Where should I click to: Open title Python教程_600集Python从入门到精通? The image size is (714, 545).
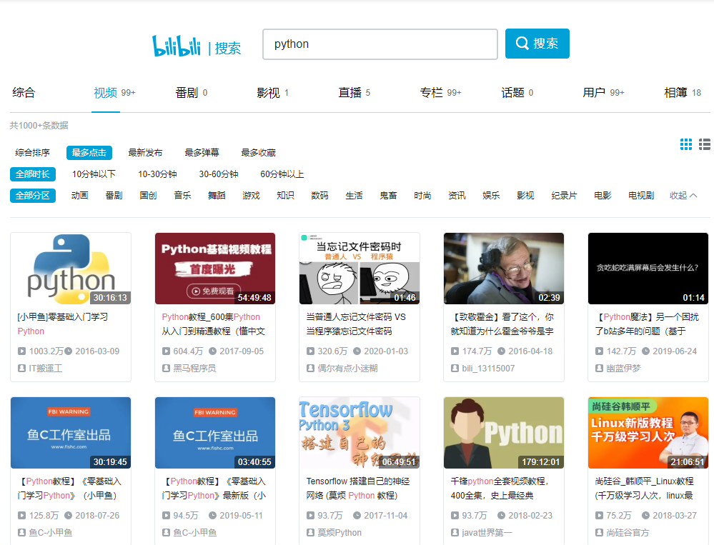point(213,324)
